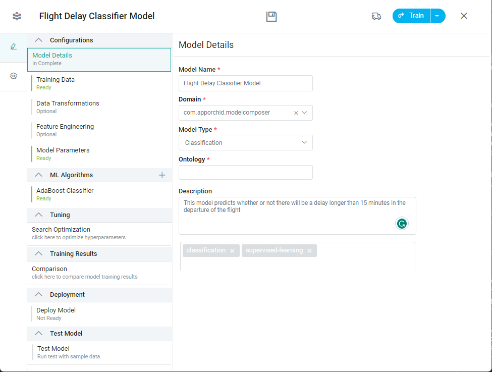The width and height of the screenshot is (492, 372).
Task: Open the Model Type dropdown
Action: (x=245, y=143)
